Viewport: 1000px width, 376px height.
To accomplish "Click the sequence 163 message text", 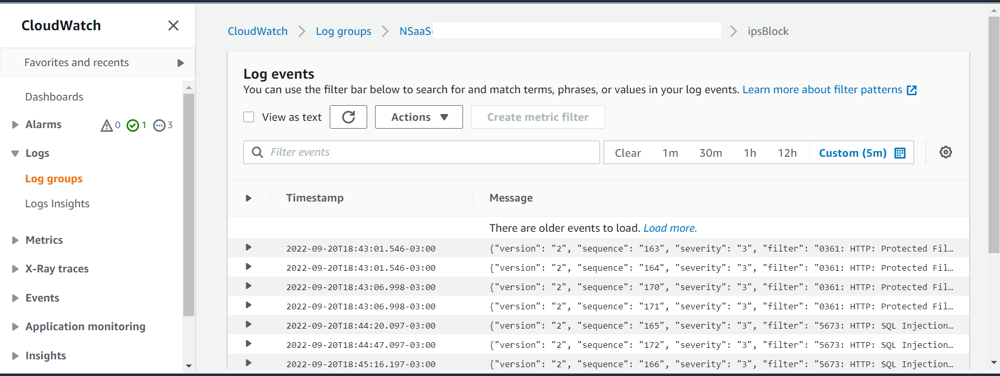I will (x=721, y=249).
